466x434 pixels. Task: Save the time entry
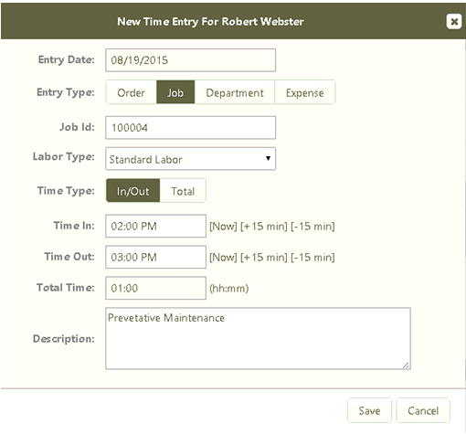click(369, 410)
